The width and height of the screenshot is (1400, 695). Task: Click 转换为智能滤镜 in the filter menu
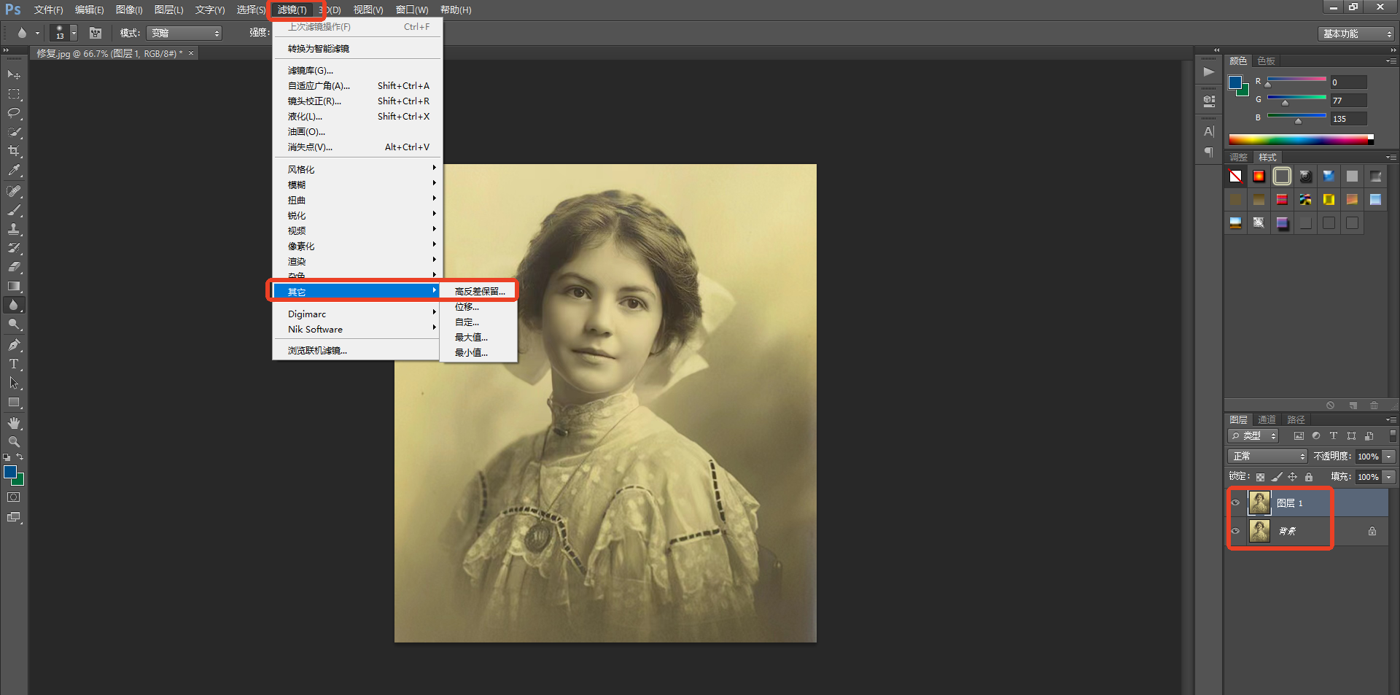[x=319, y=49]
